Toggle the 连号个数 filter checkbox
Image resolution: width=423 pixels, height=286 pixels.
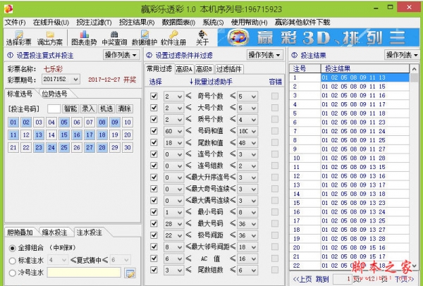tap(154, 154)
